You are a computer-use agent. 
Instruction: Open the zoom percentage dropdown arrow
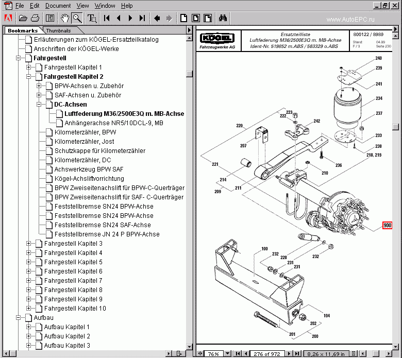[x=227, y=354]
